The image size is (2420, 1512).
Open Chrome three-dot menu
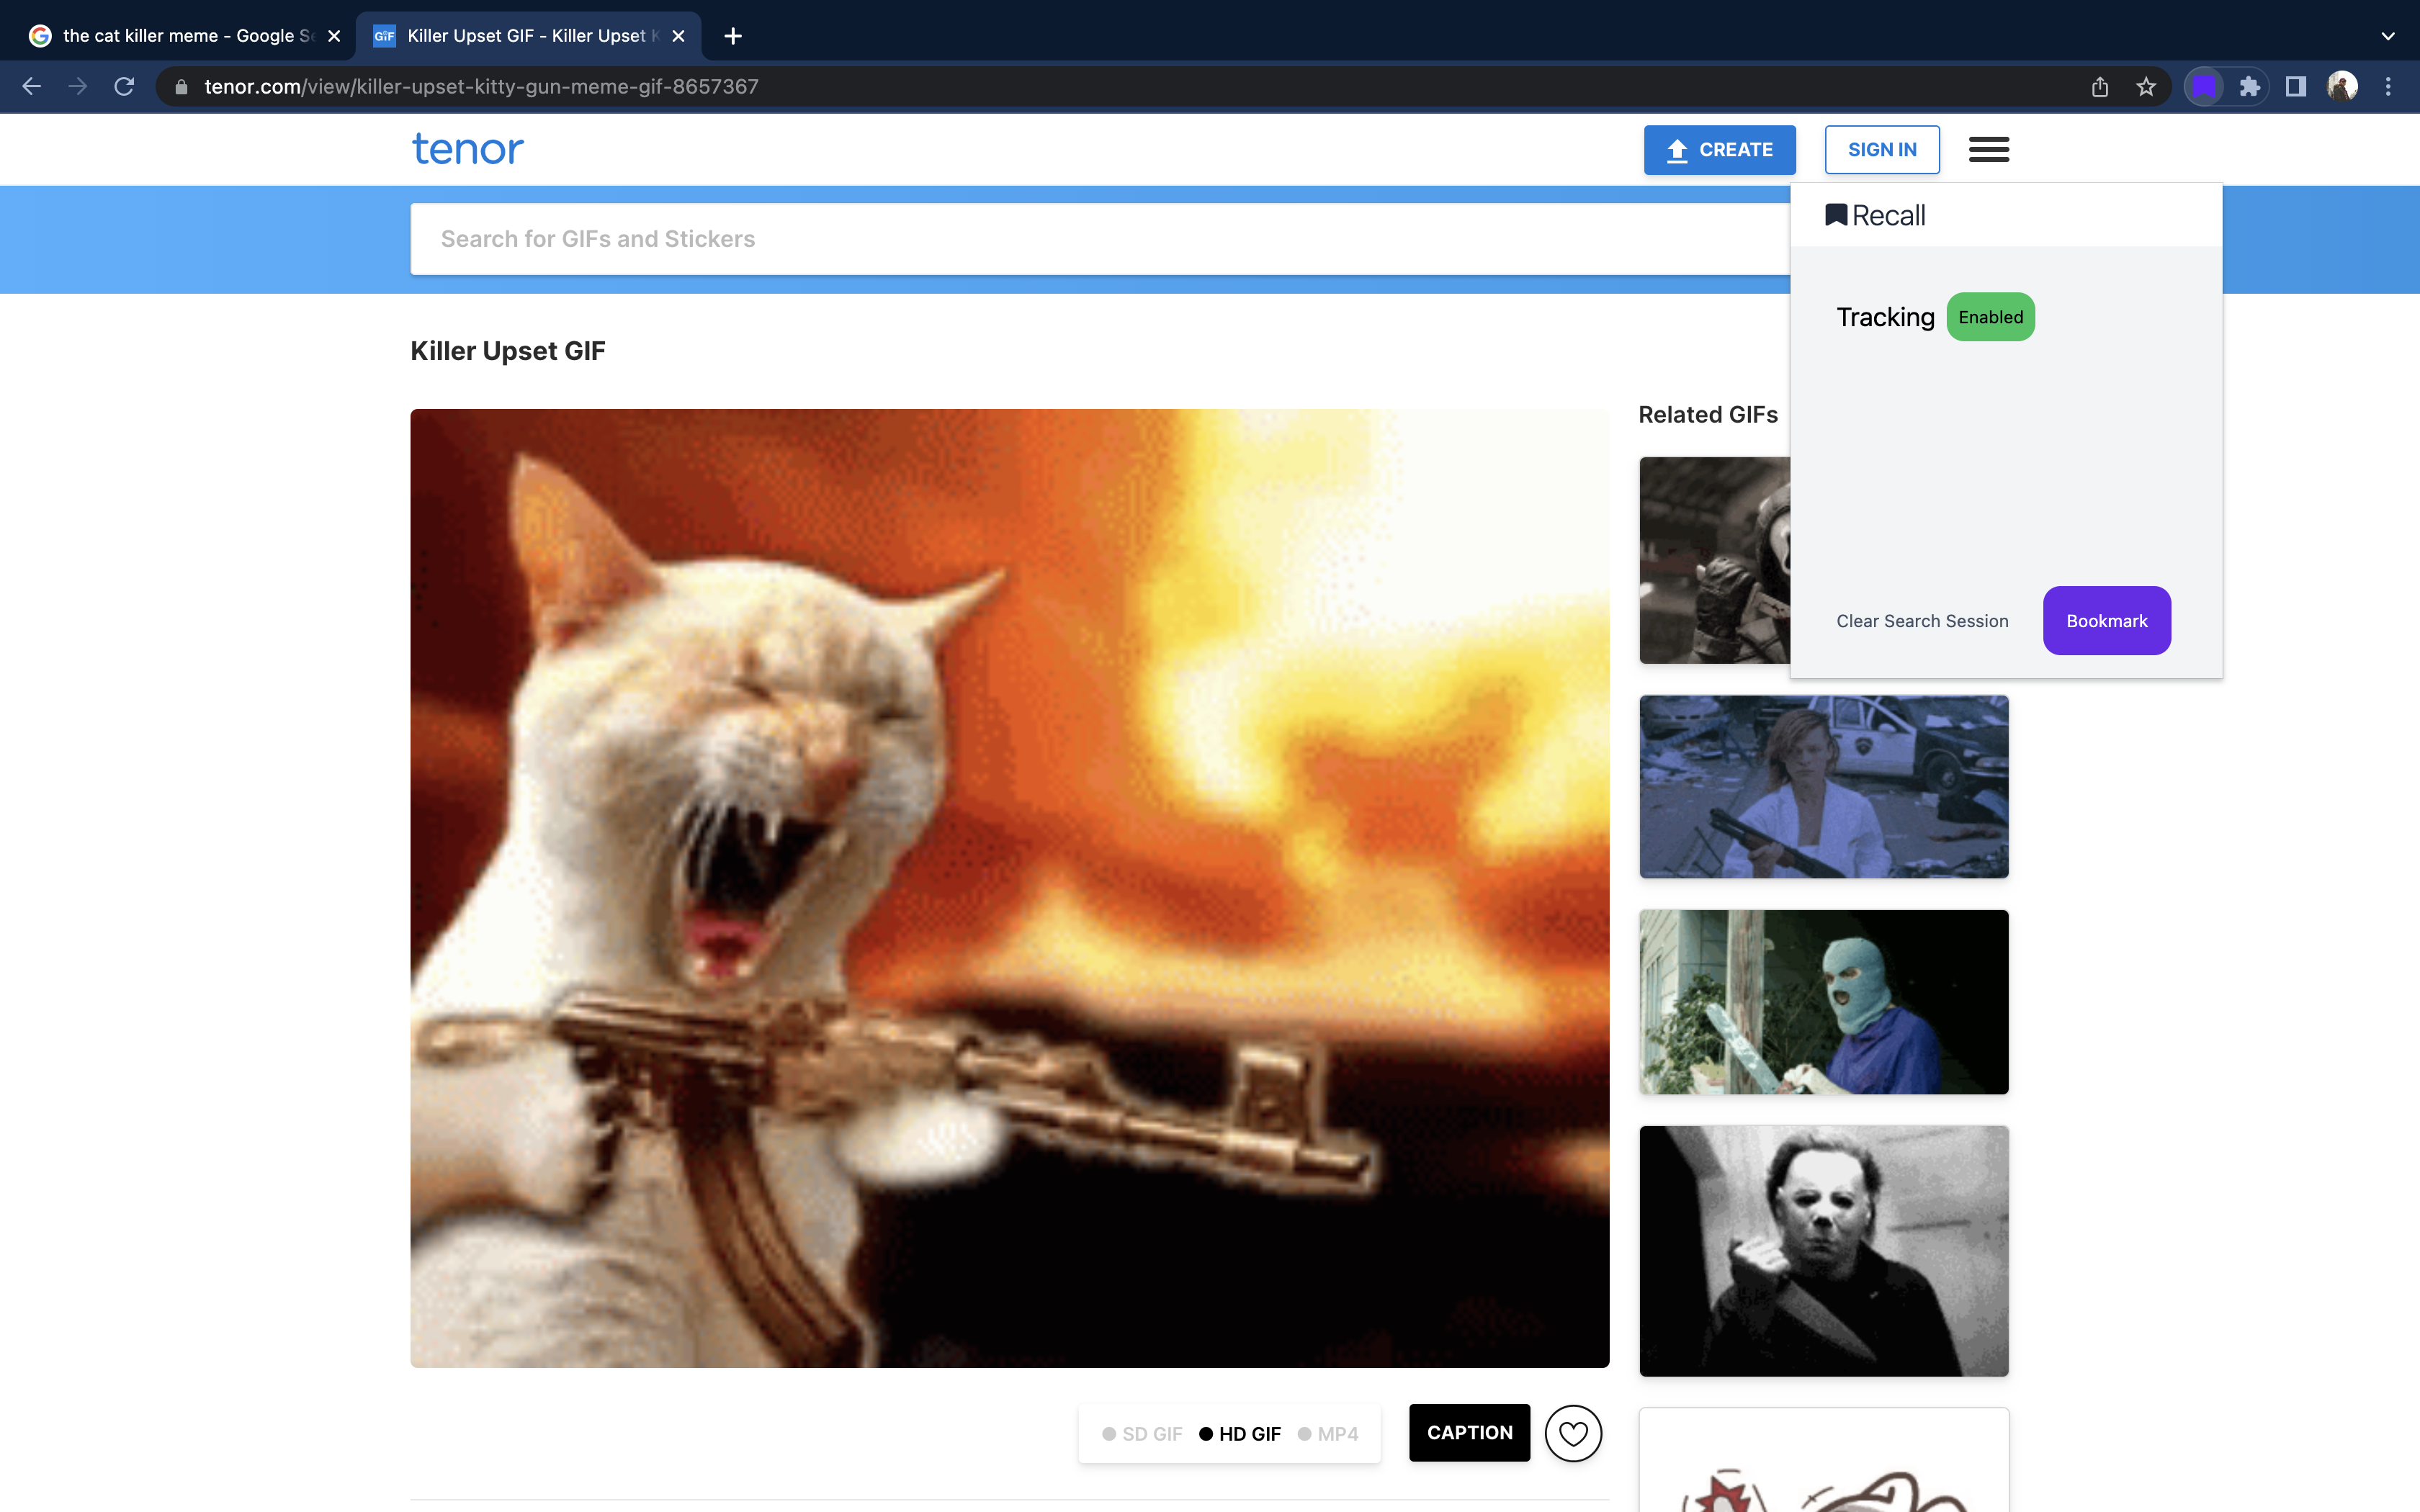coord(2388,87)
